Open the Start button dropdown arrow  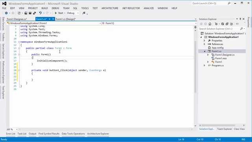(65, 13)
